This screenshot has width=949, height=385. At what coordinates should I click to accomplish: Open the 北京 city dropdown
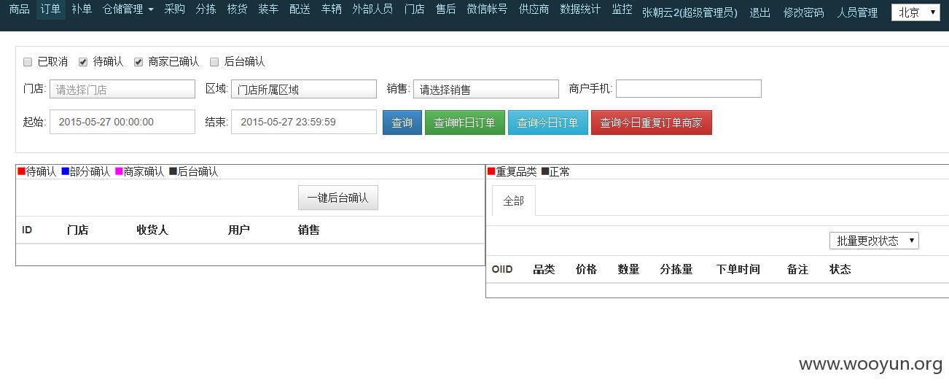(x=915, y=12)
